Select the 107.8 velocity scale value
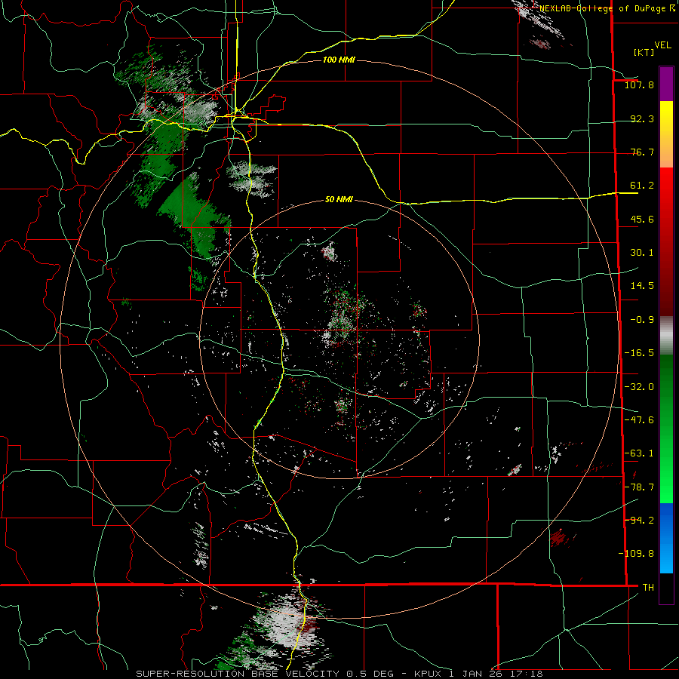679x679 pixels. pos(639,84)
